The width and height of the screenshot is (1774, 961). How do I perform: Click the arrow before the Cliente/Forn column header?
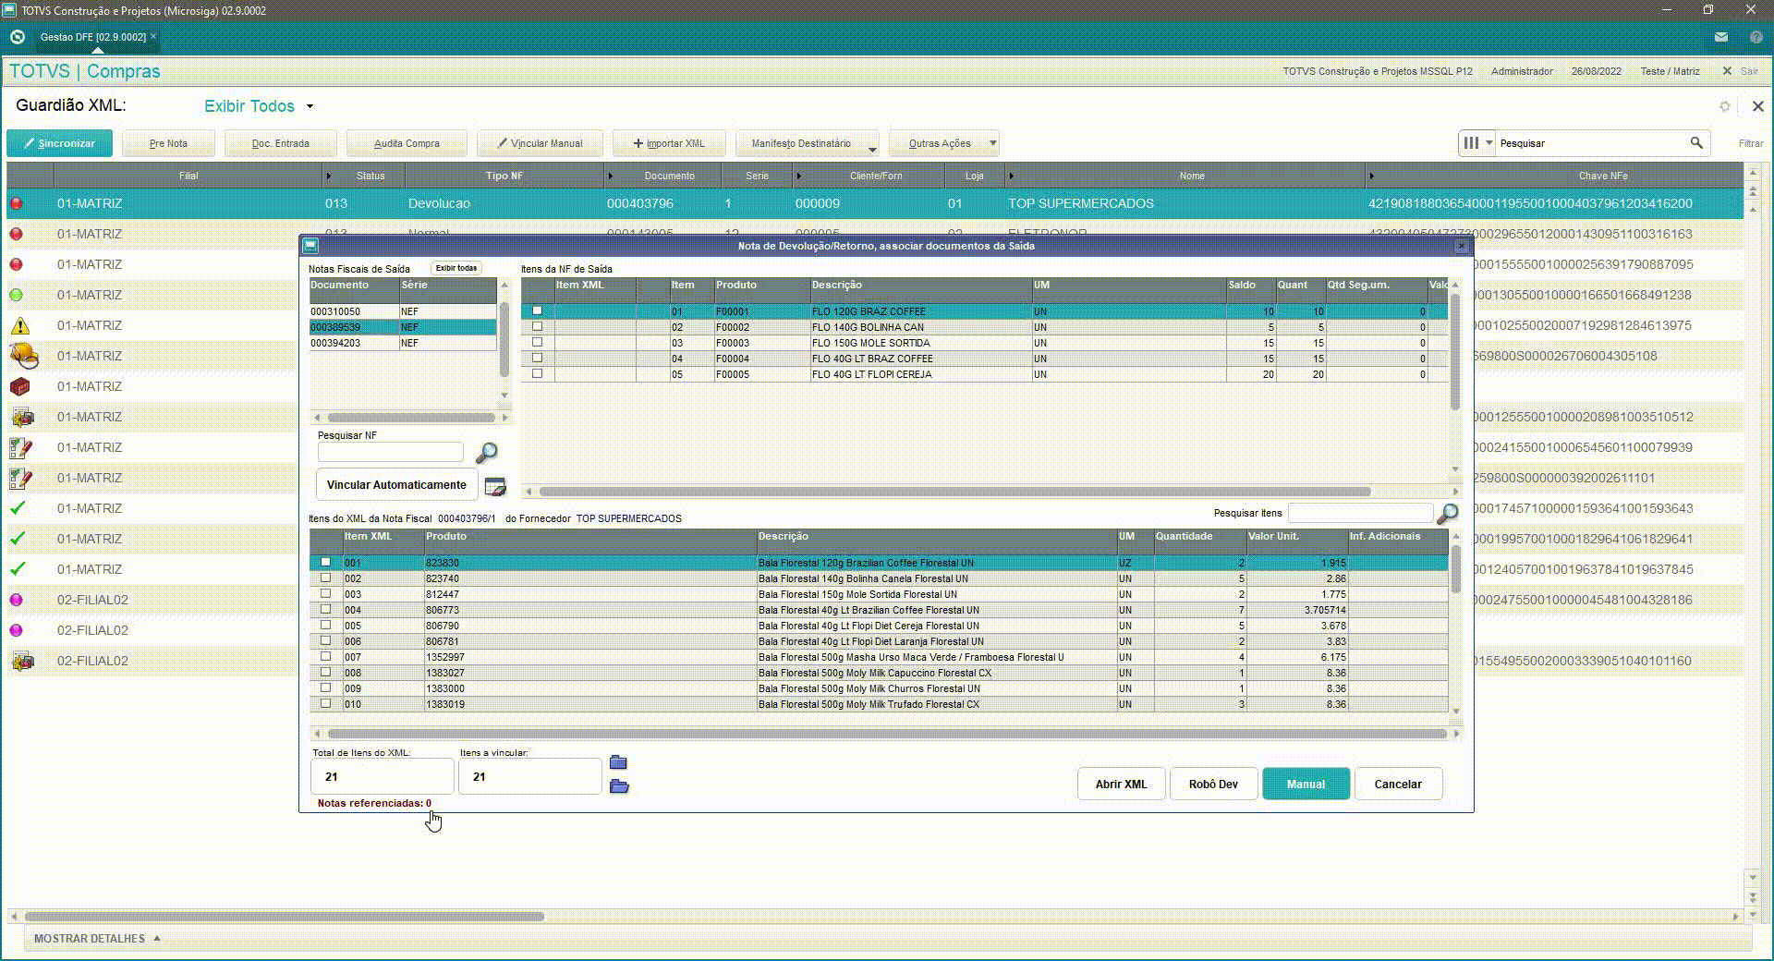pos(798,176)
